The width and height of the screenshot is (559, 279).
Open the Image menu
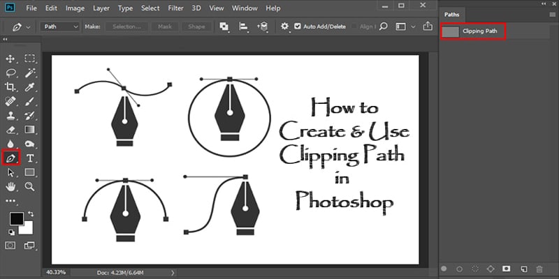pyautogui.click(x=75, y=8)
